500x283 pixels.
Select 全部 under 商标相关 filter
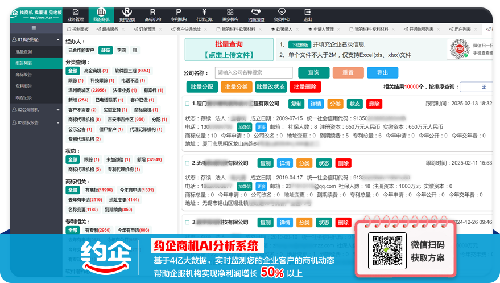pyautogui.click(x=72, y=190)
